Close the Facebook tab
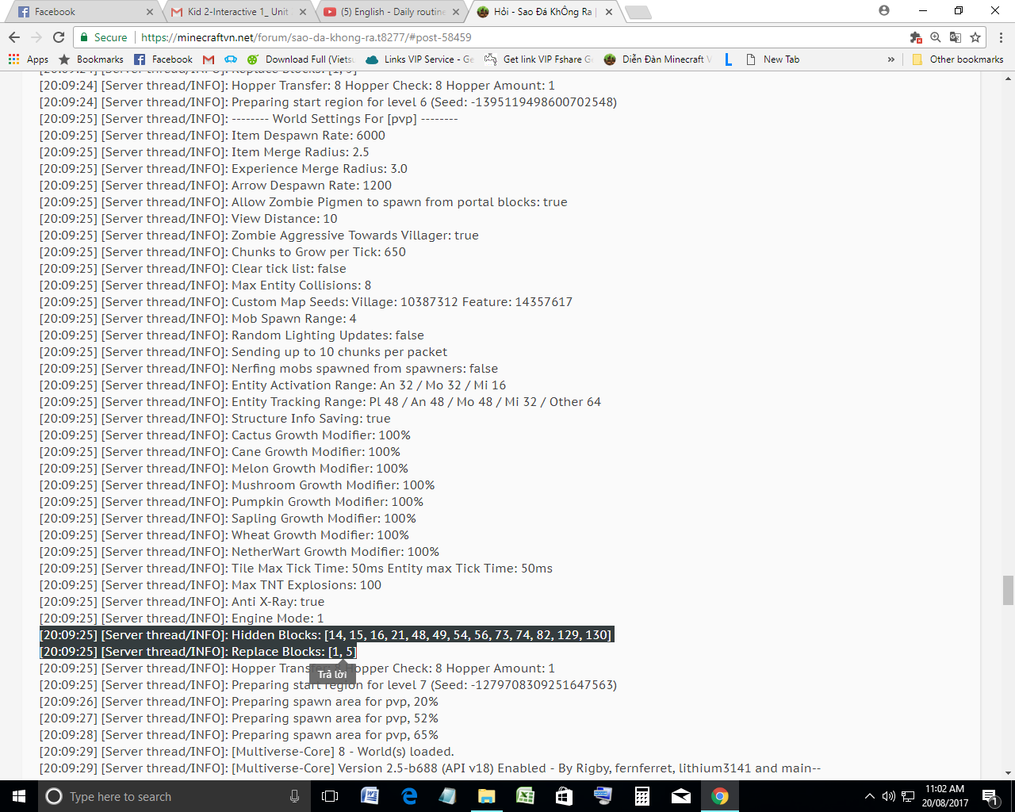The width and height of the screenshot is (1015, 812). click(x=149, y=12)
